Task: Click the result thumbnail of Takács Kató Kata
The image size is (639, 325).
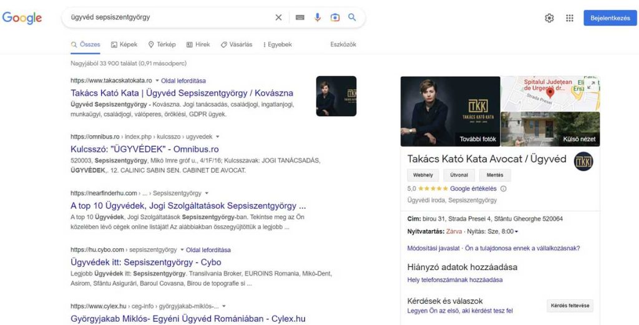Action: tap(336, 96)
